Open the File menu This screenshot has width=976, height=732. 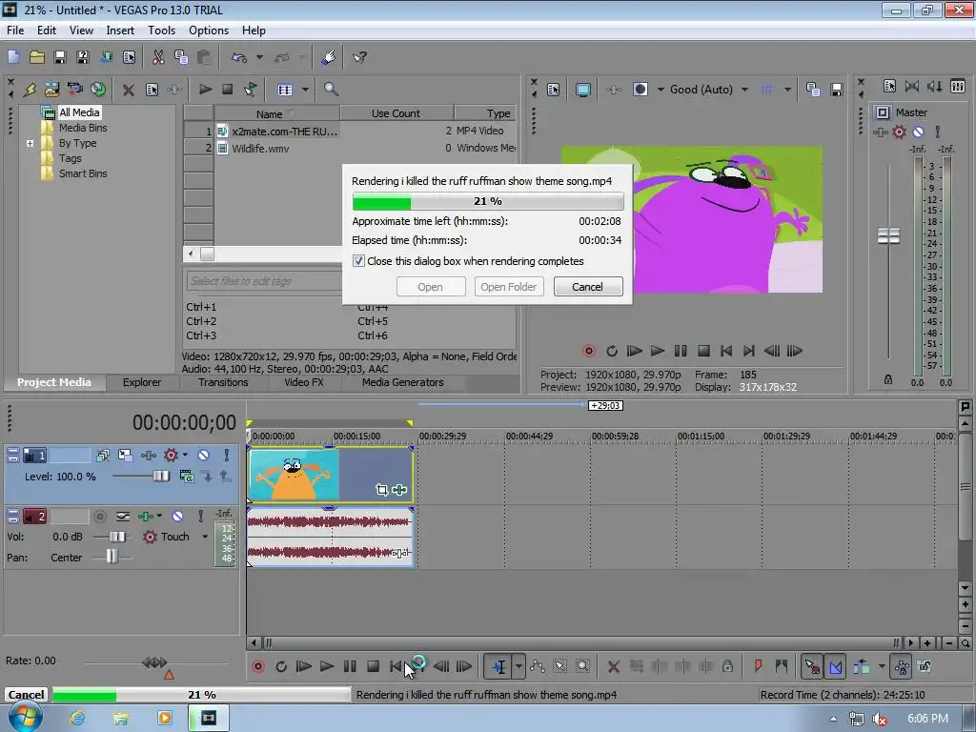(15, 30)
